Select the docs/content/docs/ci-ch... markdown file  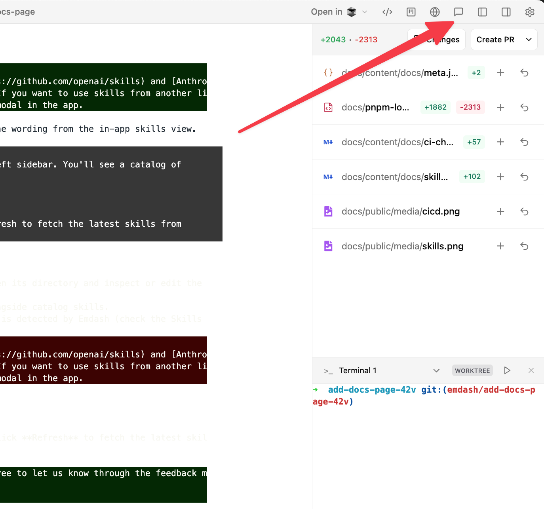397,142
